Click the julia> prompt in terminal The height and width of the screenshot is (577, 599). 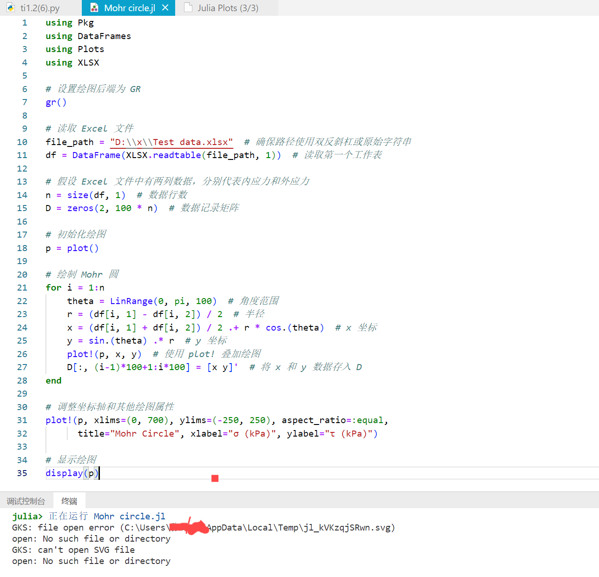[27, 517]
